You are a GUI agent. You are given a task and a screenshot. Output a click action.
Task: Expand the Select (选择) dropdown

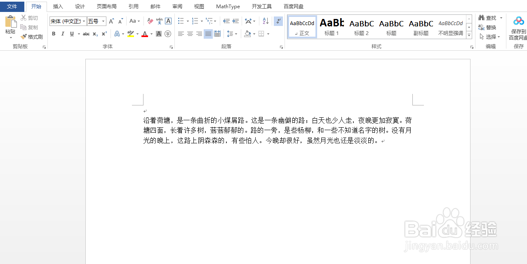(x=490, y=37)
